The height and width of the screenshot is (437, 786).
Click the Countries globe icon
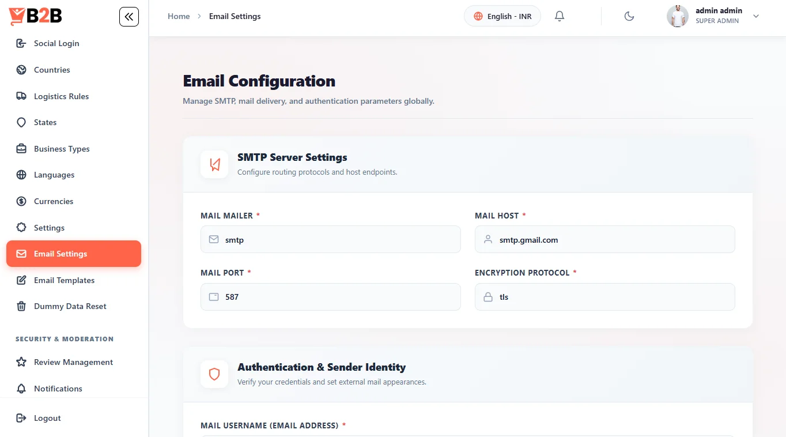(x=21, y=70)
